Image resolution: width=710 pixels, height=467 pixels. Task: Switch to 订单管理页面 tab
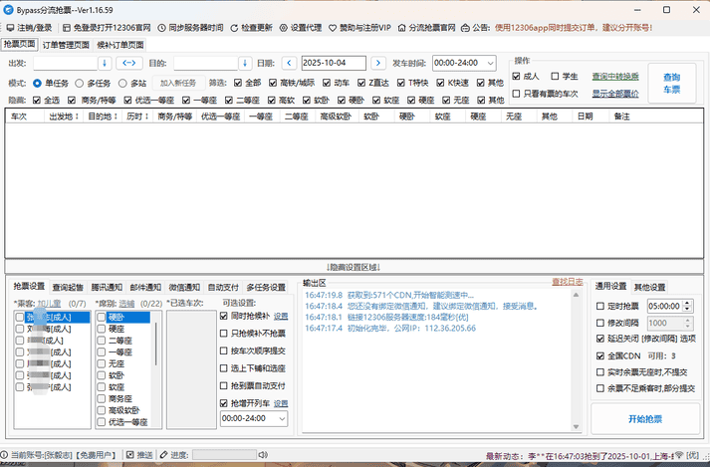(x=66, y=45)
